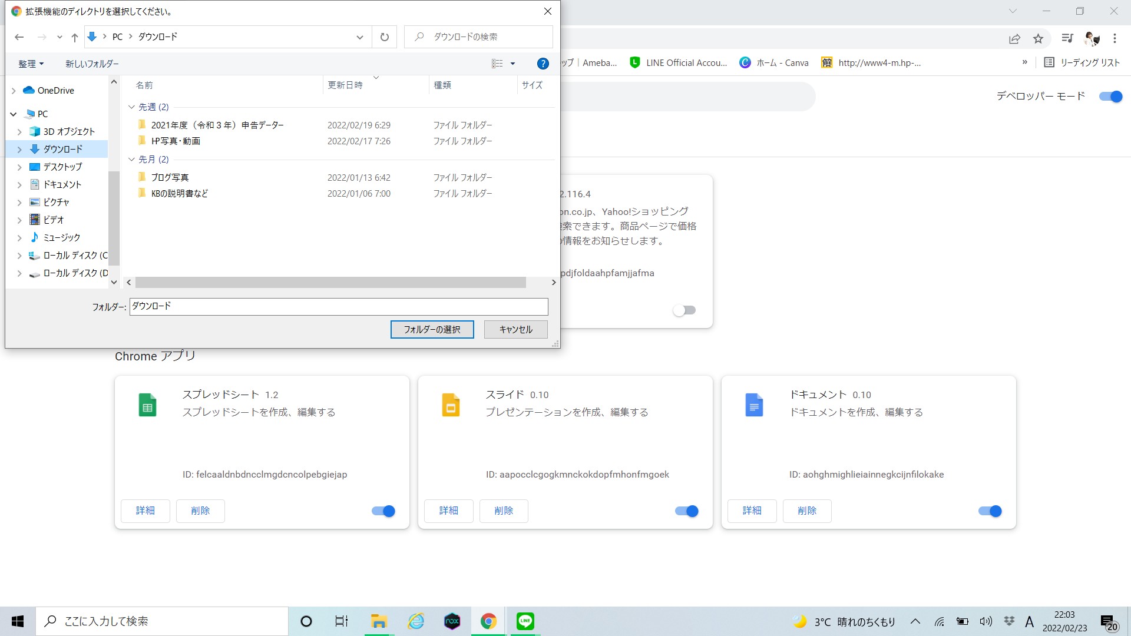The image size is (1131, 636).
Task: Click 削除 for スライド app
Action: pos(504,511)
